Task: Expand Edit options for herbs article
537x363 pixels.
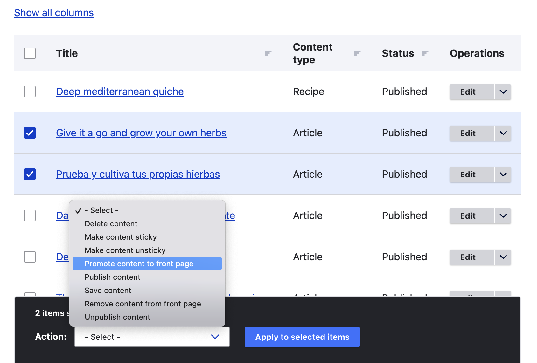Action: point(503,133)
